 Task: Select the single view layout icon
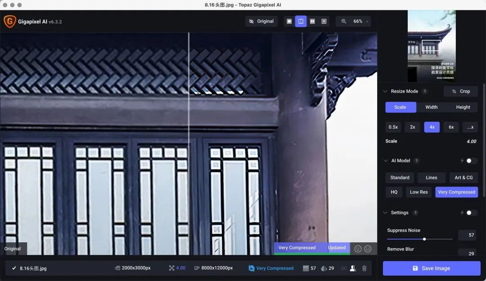(289, 22)
